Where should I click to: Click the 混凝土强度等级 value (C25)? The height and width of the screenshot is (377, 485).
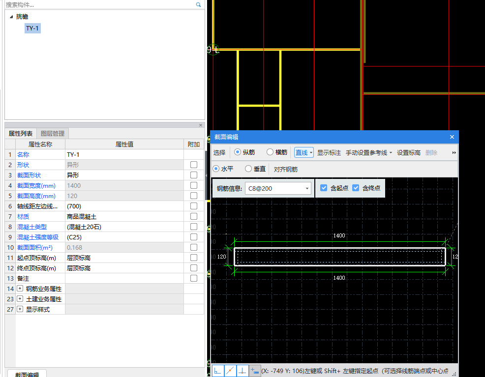124,237
